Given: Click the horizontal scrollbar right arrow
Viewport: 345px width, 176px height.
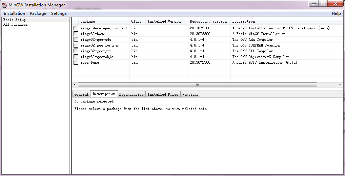Looking at the screenshot, I should 340,85.
